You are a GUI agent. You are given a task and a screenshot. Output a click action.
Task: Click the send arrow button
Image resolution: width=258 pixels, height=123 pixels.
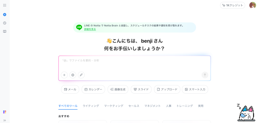pyautogui.click(x=205, y=75)
